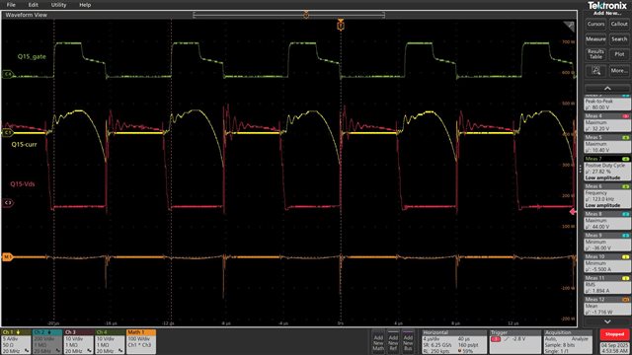The height and width of the screenshot is (355, 632).
Task: Select the C3 channel handle on left edge
Action: pos(8,202)
